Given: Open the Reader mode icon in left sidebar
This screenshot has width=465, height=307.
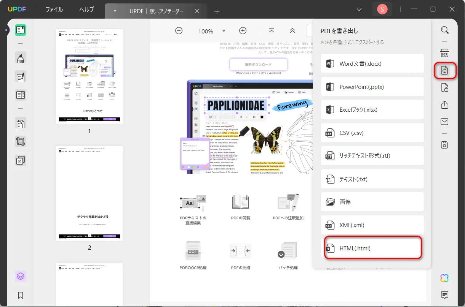Looking at the screenshot, I should click(21, 30).
